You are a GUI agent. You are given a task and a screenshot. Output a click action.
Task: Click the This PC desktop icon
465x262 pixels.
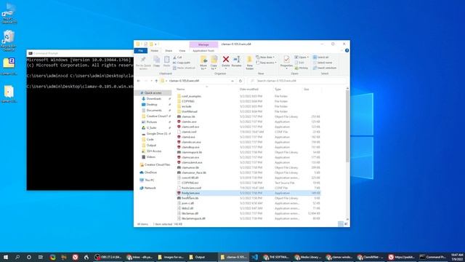click(9, 13)
